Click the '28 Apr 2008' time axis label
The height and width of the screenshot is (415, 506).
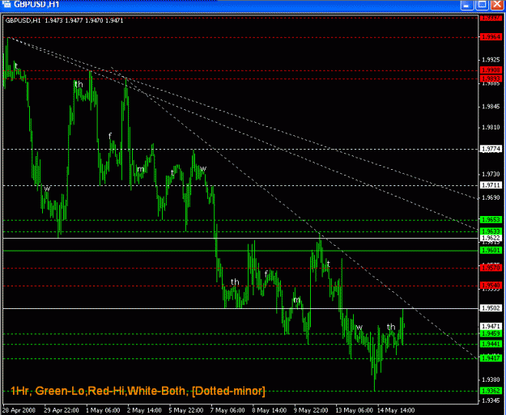(x=19, y=410)
